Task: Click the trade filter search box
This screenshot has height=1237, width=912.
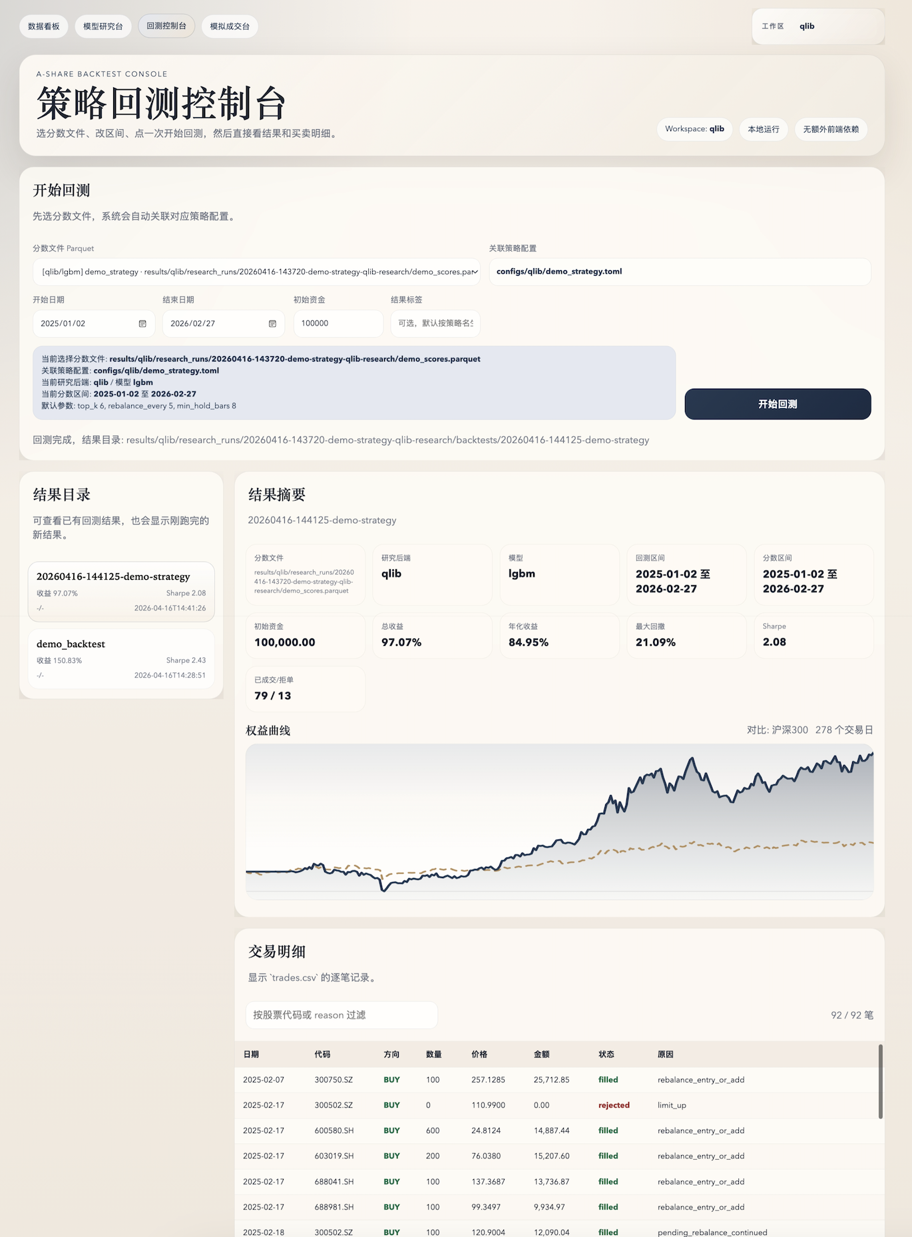Action: [x=341, y=1015]
